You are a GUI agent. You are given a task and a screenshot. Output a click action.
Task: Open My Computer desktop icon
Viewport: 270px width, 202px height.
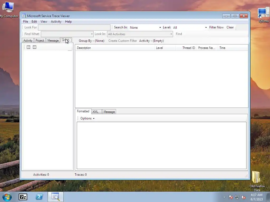click(8, 10)
